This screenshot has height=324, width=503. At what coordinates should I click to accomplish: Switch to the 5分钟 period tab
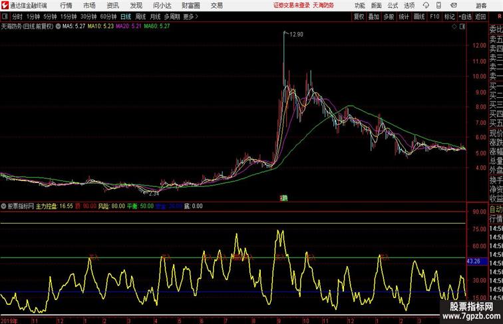(x=50, y=17)
